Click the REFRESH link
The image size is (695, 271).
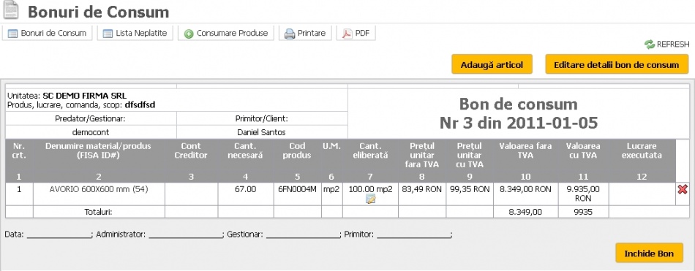click(x=667, y=45)
